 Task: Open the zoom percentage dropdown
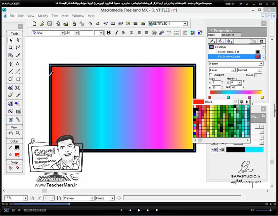25,198
